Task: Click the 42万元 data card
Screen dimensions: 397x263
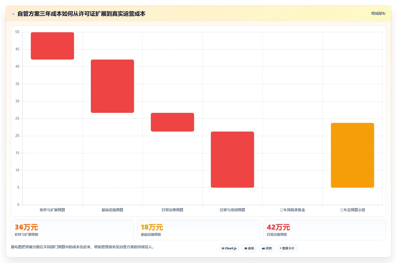Action: 324,230
